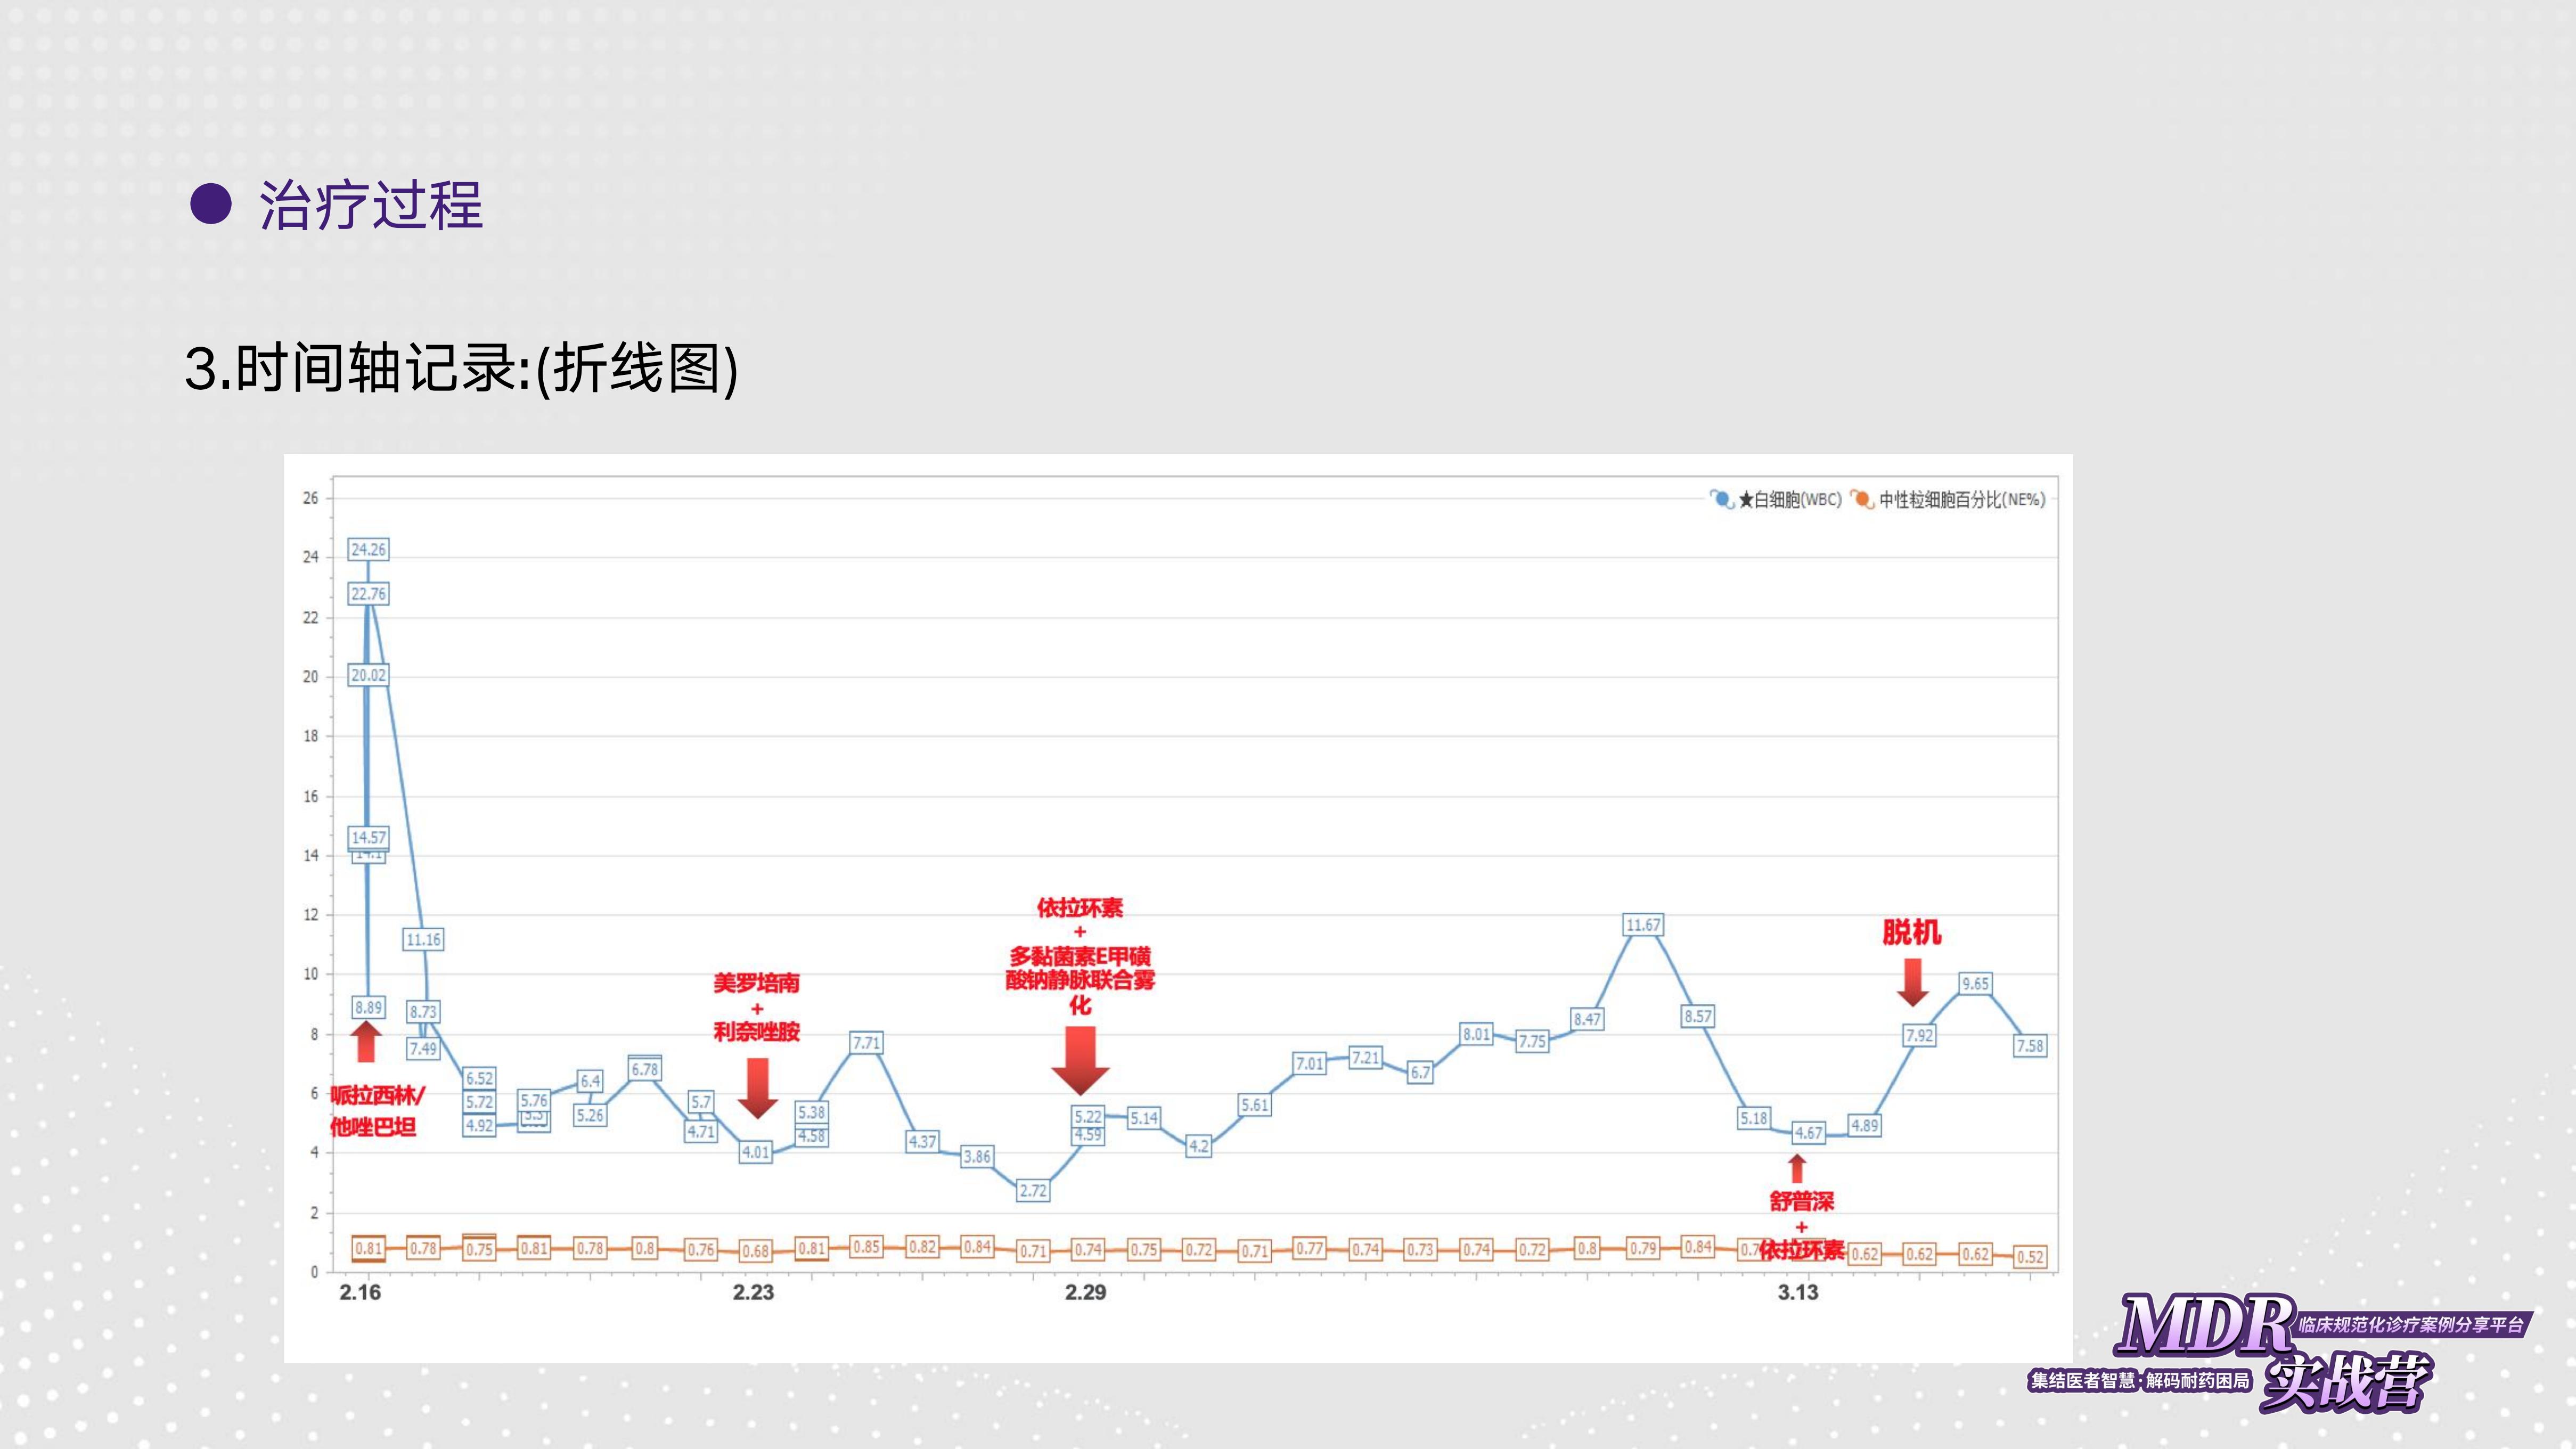The width and height of the screenshot is (2576, 1449).
Task: Click the red arrow below 美罗培南+利奈唑胺
Action: [x=758, y=1088]
